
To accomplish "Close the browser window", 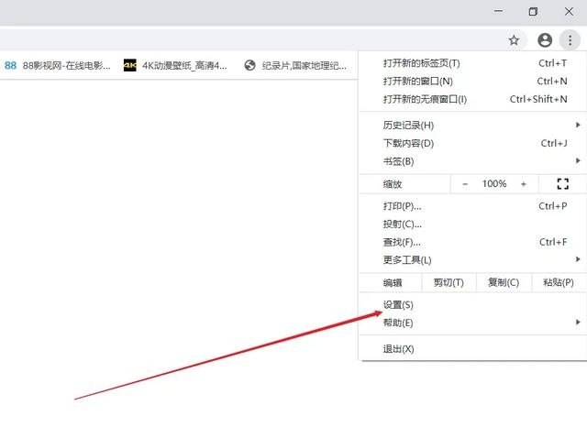I will (569, 11).
